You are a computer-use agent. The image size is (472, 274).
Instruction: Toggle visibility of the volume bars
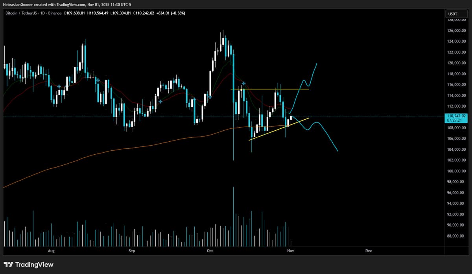pos(157,236)
